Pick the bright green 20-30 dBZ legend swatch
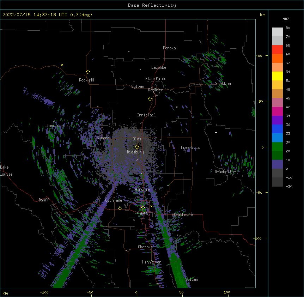This screenshot has width=304, height=297. click(x=277, y=147)
